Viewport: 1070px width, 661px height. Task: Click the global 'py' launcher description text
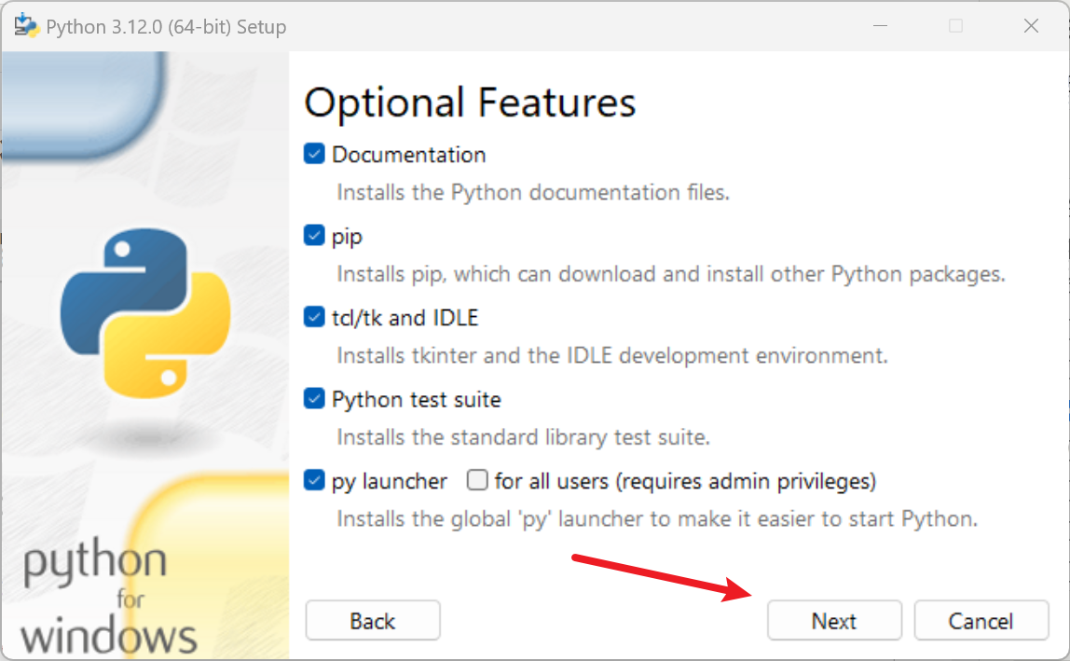coord(656,519)
